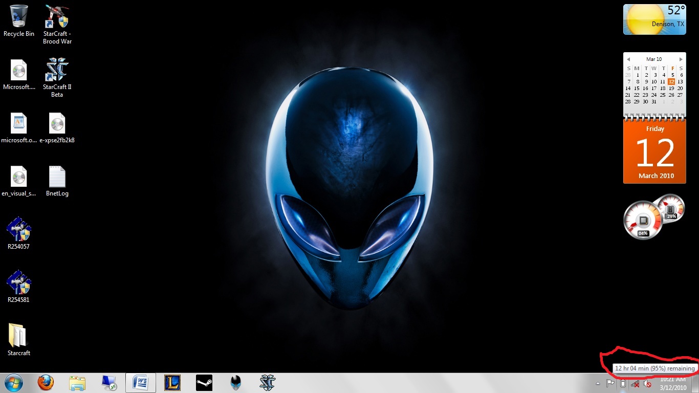Launch StarCraft from the taskbar icon
This screenshot has width=699, height=393.
(267, 383)
